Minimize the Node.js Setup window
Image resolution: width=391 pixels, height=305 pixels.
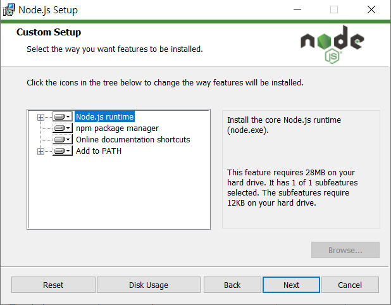point(297,9)
